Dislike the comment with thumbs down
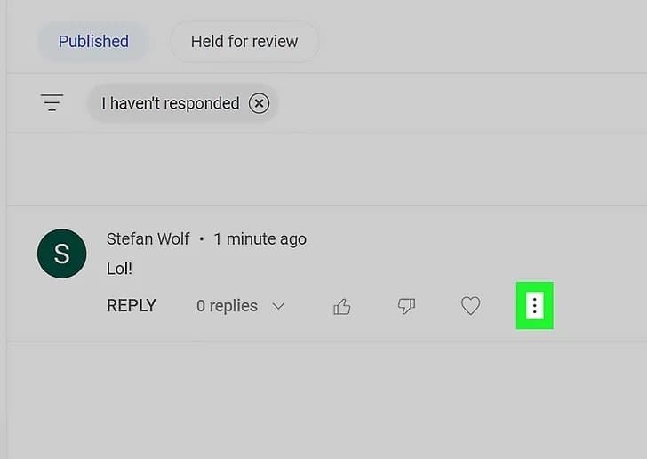Image resolution: width=647 pixels, height=459 pixels. [406, 306]
